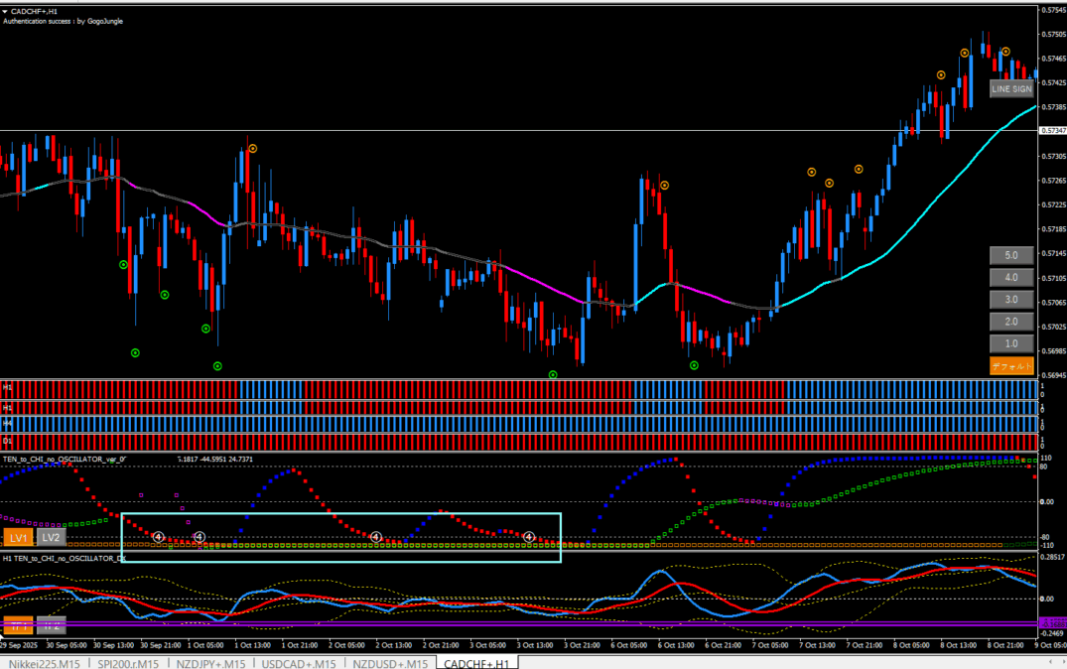This screenshot has width=1067, height=669.
Task: Click the 1.0 setting button
Action: click(1010, 343)
